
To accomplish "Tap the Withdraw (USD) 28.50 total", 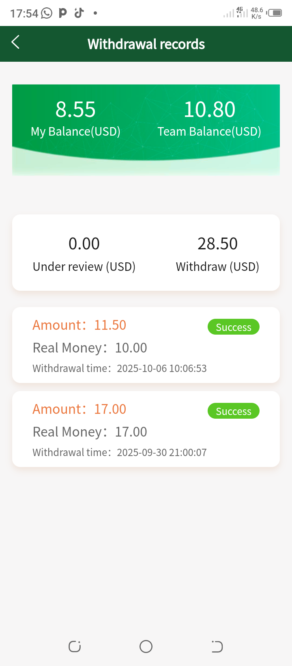I will click(217, 244).
